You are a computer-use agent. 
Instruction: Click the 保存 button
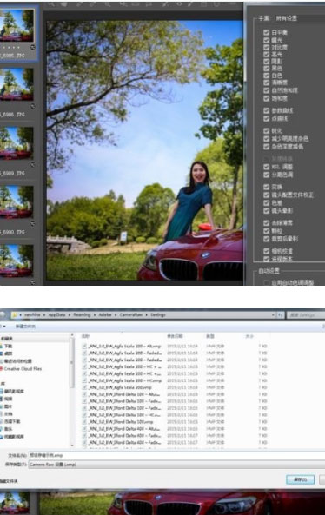(x=300, y=479)
